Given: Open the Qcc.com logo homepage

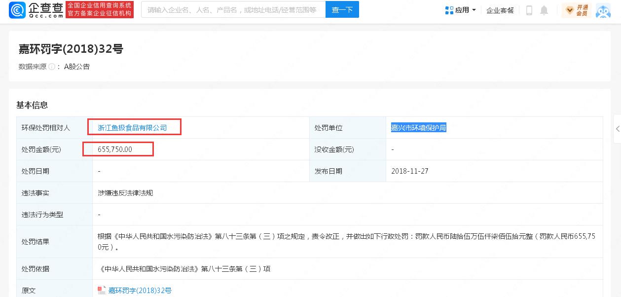Looking at the screenshot, I should 37,9.
